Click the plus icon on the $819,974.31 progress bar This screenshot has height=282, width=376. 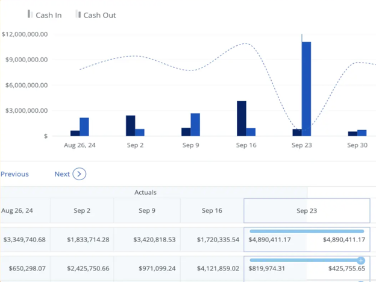tap(360, 260)
